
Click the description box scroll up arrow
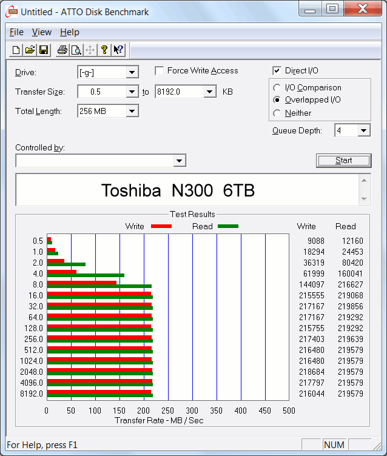tap(364, 181)
